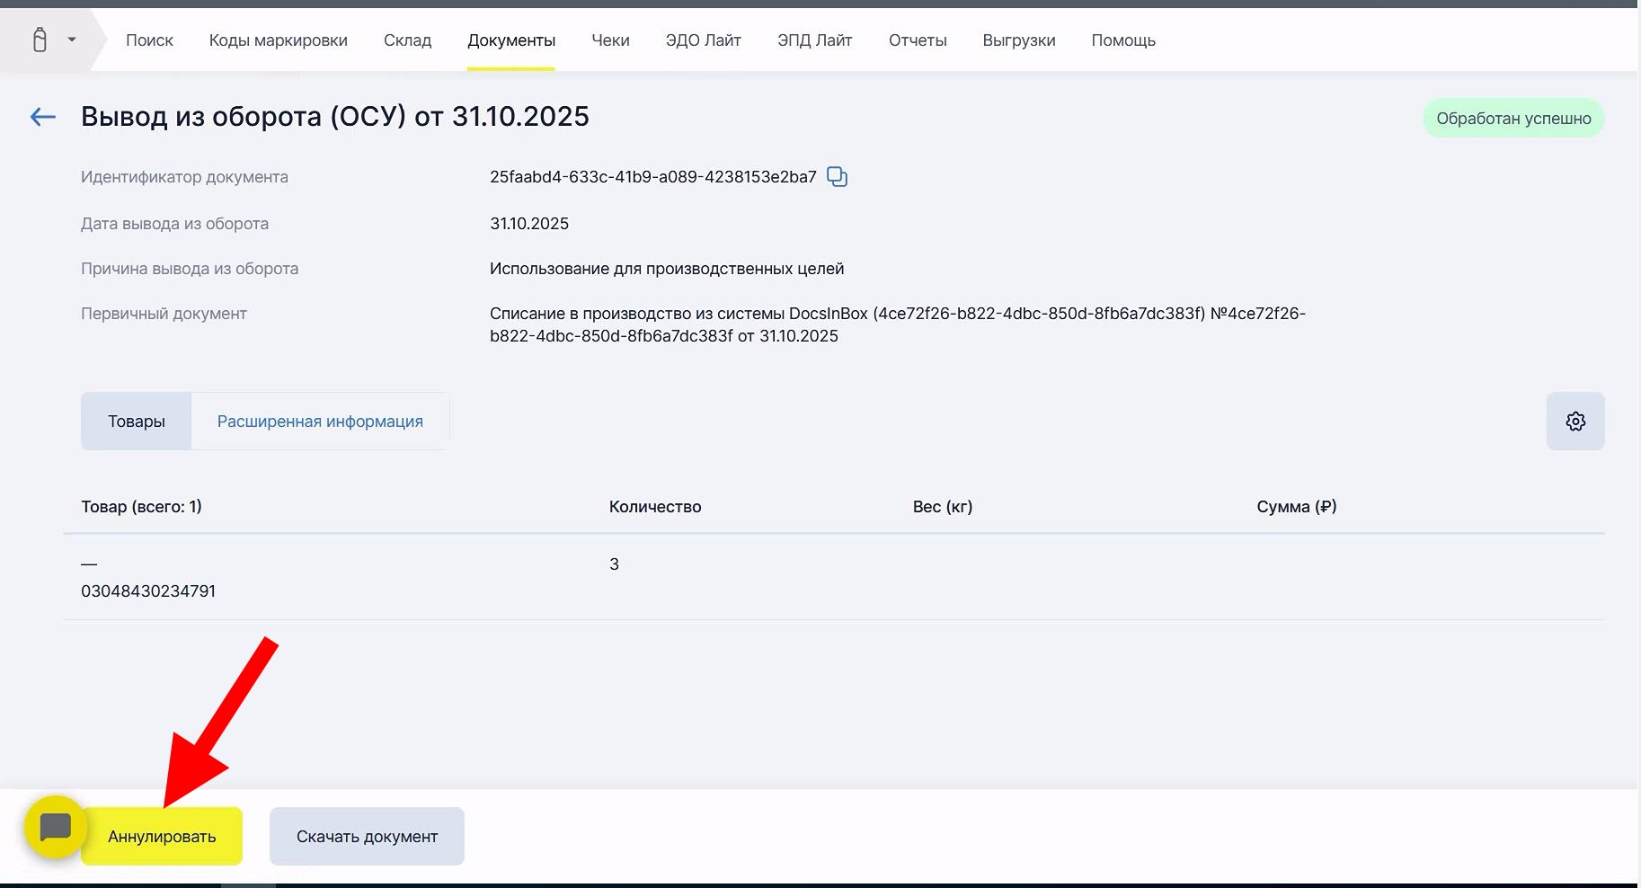Select the Документы menu item
Screen dimensions: 1641x888
[511, 40]
